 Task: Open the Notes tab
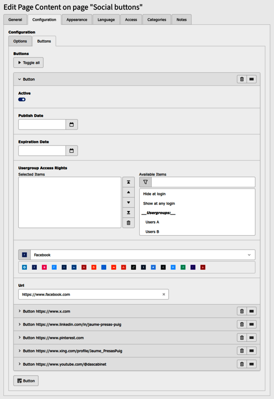[182, 19]
